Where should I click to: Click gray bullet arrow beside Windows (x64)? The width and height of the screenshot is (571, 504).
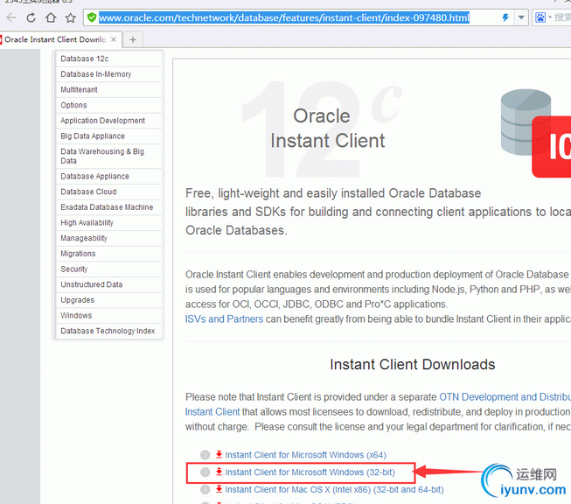click(205, 455)
